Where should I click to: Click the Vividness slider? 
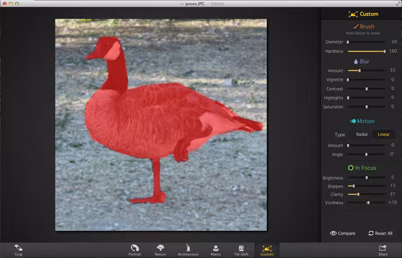tap(366, 202)
